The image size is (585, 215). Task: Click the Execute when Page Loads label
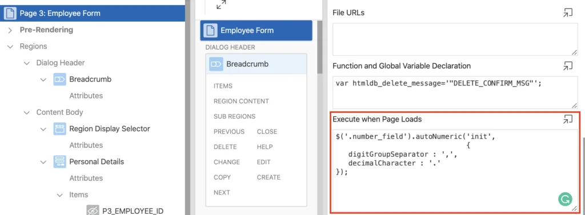pos(377,119)
